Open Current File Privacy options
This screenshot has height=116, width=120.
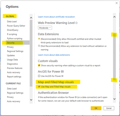point(10,97)
